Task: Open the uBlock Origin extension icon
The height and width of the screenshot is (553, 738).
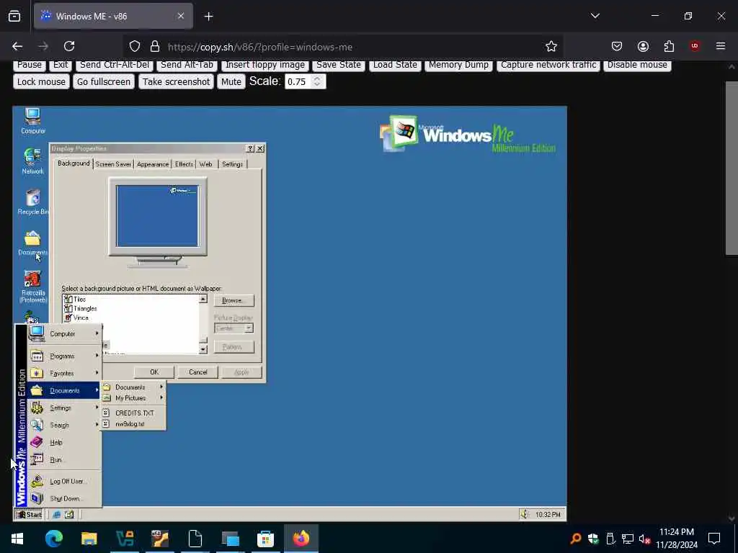Action: click(695, 46)
